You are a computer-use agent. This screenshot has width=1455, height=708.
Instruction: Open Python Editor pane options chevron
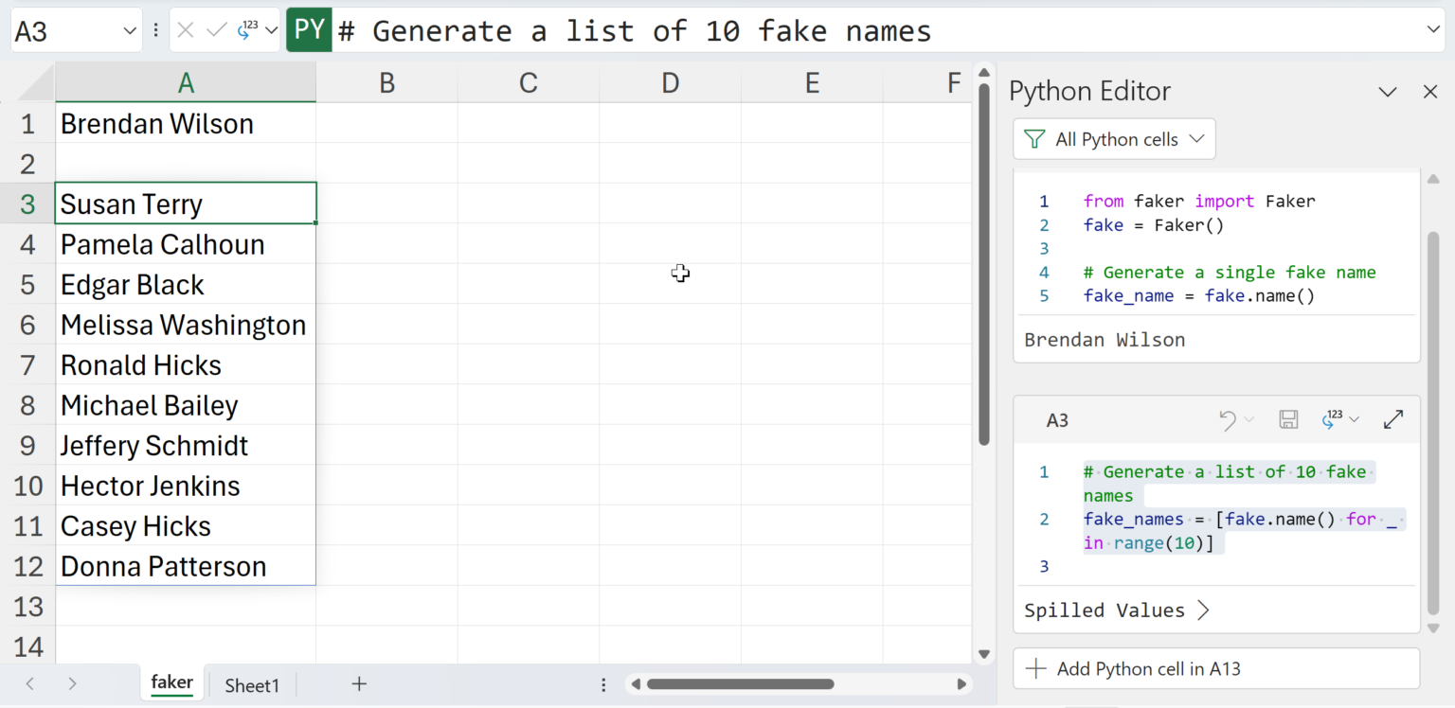tap(1388, 92)
